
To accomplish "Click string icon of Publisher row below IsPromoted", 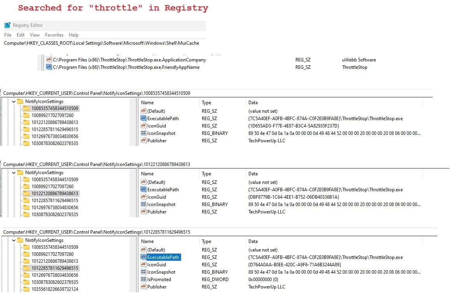I will click(x=143, y=287).
